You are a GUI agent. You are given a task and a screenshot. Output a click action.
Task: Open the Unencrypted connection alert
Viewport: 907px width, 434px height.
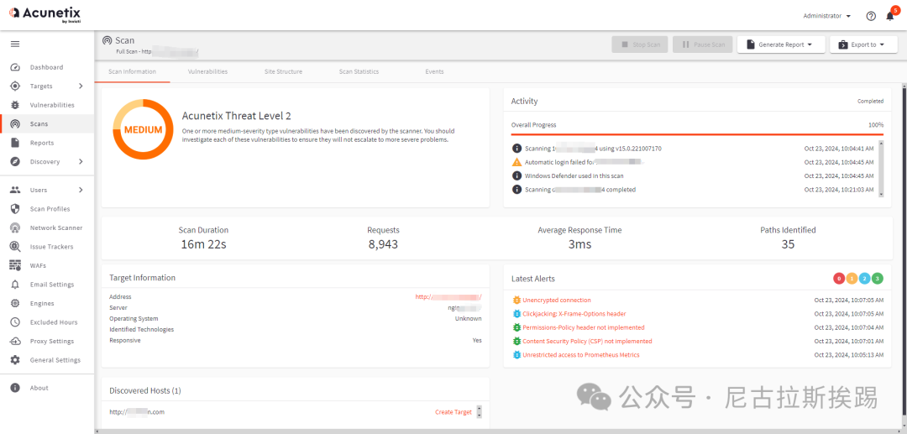coord(557,300)
